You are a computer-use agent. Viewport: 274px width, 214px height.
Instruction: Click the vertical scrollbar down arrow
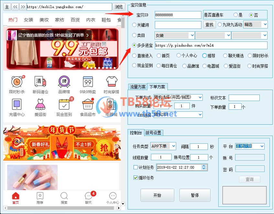[x=123, y=204]
